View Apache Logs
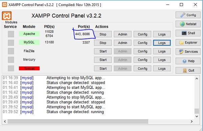 click(x=162, y=34)
